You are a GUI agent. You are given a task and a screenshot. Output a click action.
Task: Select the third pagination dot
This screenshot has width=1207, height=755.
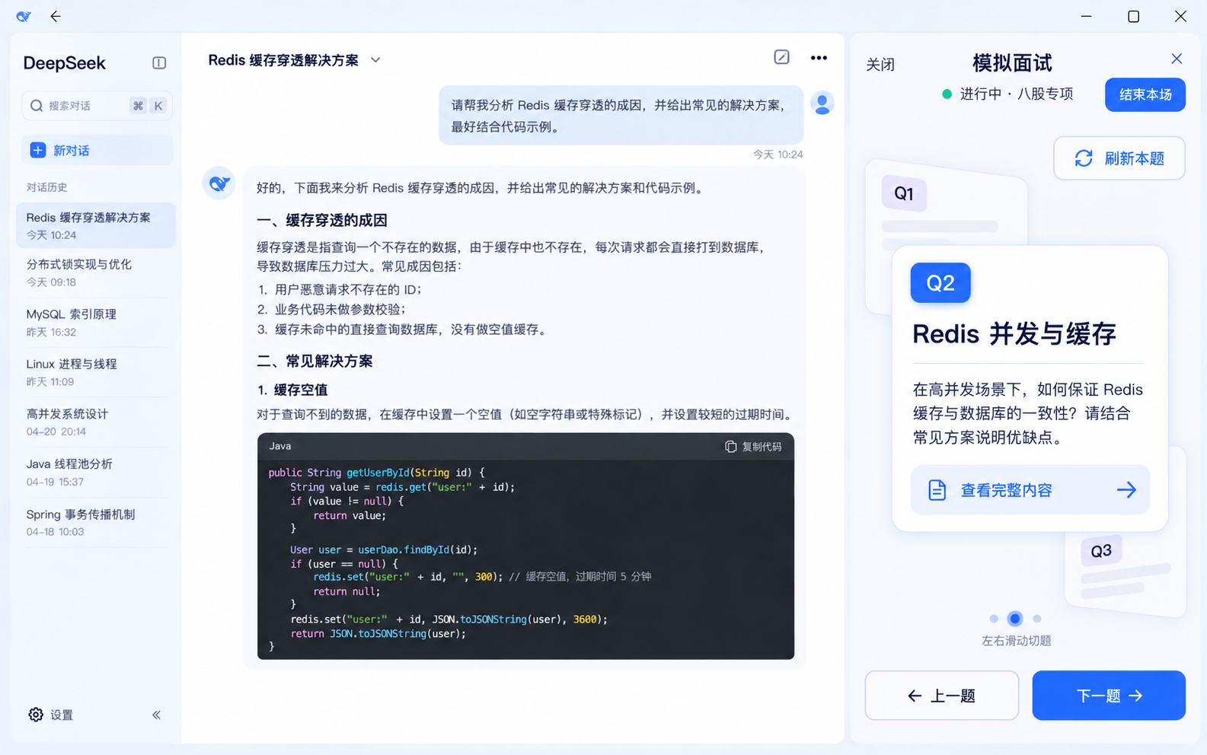click(1037, 619)
